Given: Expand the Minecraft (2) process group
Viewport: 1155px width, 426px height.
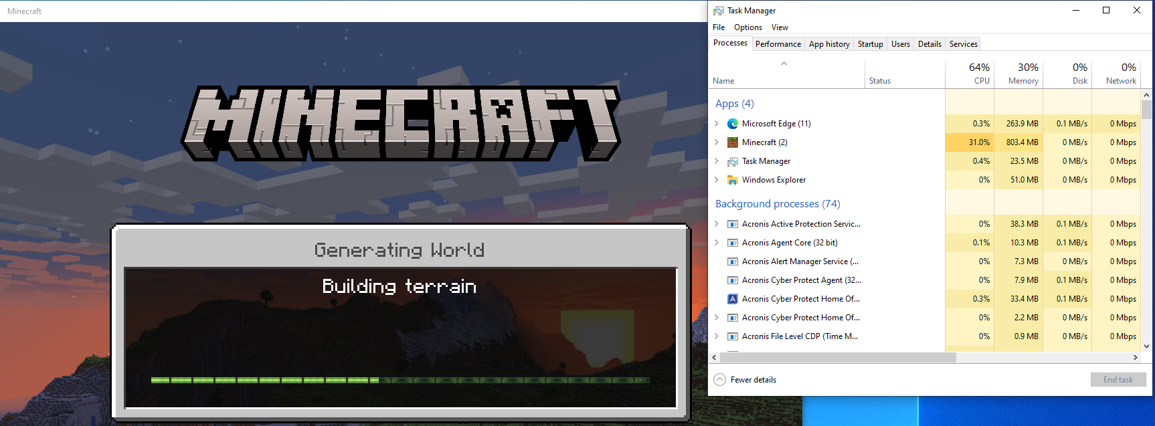Looking at the screenshot, I should coord(717,142).
